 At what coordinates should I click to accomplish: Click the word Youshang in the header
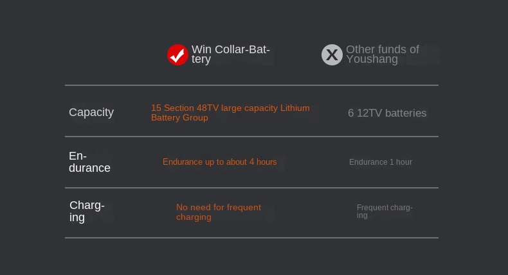[x=372, y=60]
